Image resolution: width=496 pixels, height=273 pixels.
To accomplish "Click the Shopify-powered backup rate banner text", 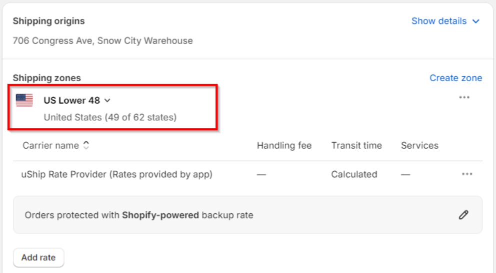I will (x=139, y=215).
